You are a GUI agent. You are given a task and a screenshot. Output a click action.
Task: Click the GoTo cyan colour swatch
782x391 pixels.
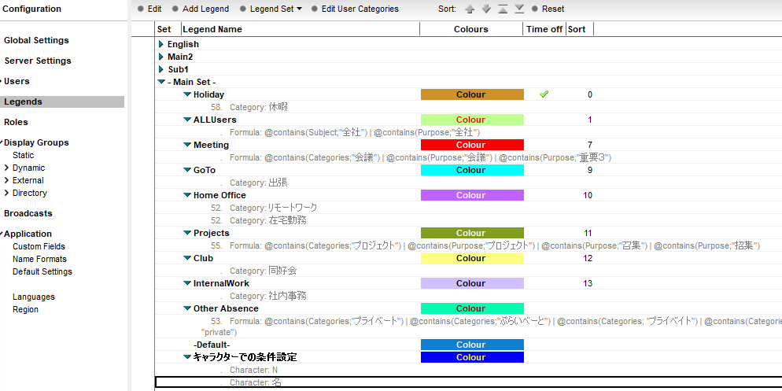tap(472, 170)
